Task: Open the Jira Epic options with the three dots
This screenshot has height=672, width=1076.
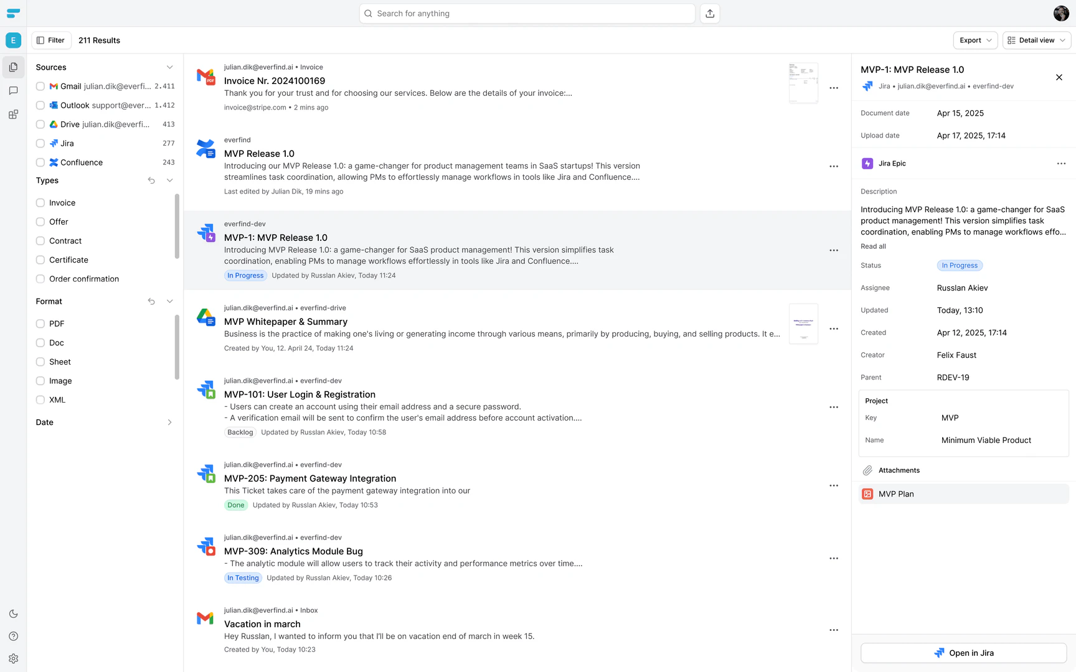Action: point(1061,163)
